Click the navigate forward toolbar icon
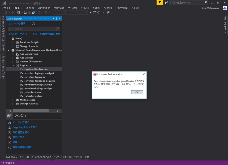The height and width of the screenshot is (165, 228). point(13,12)
